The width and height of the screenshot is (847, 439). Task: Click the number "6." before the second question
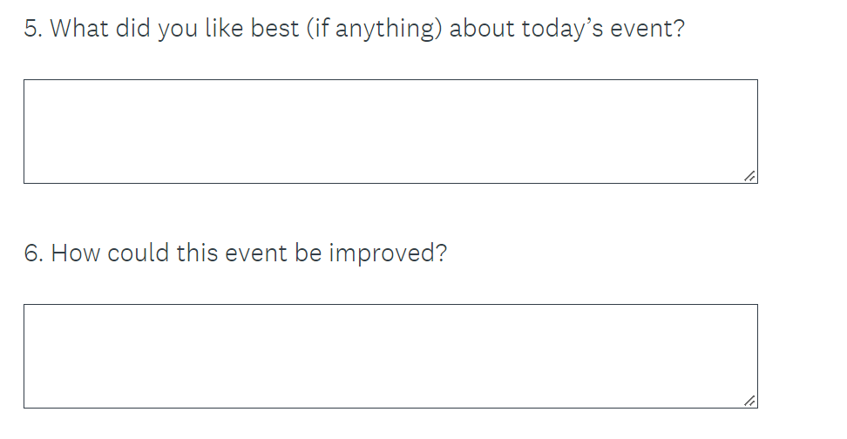coord(33,253)
